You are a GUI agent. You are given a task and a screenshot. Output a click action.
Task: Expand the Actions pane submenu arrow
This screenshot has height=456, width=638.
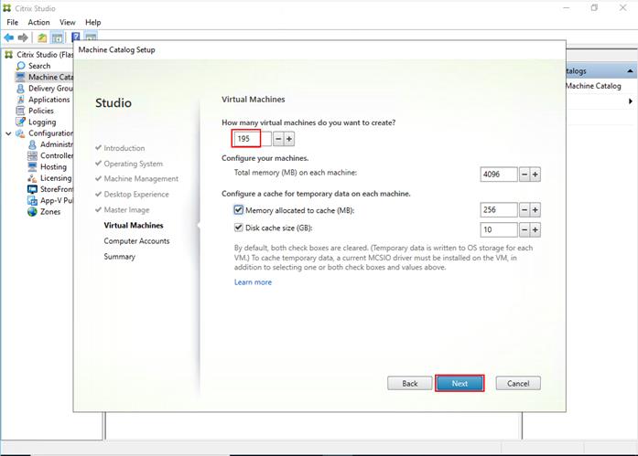click(631, 101)
